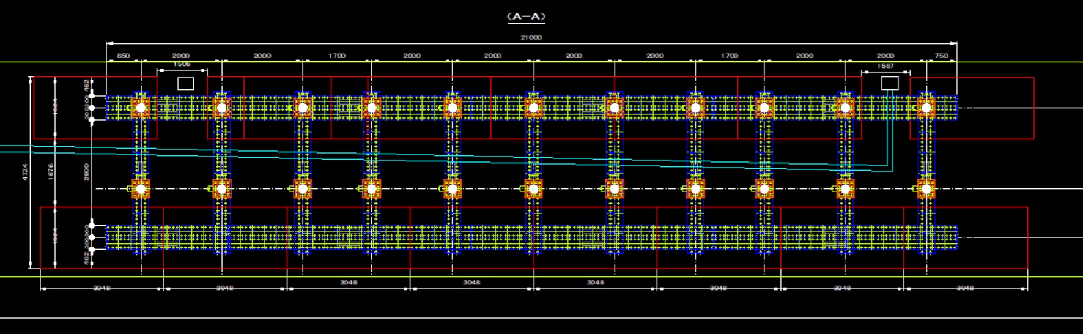Click the vertical 1676 dimension text
Viewport: 1083px width, 334px height.
50,172
